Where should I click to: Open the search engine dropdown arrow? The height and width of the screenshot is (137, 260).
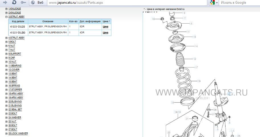pos(217,3)
